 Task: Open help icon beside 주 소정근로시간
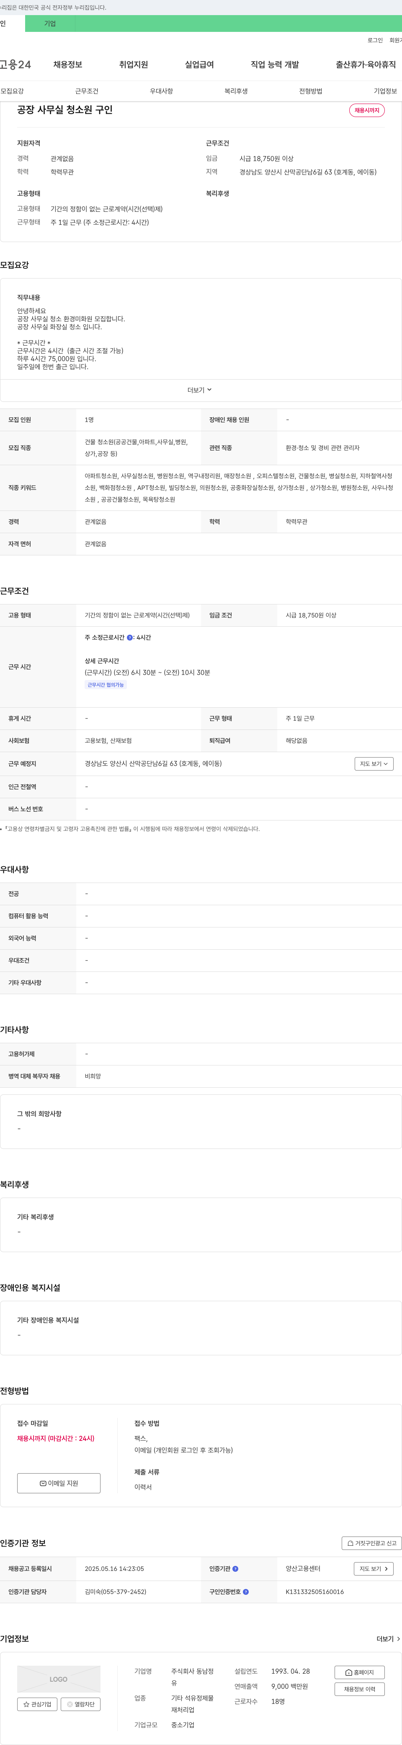tap(130, 638)
